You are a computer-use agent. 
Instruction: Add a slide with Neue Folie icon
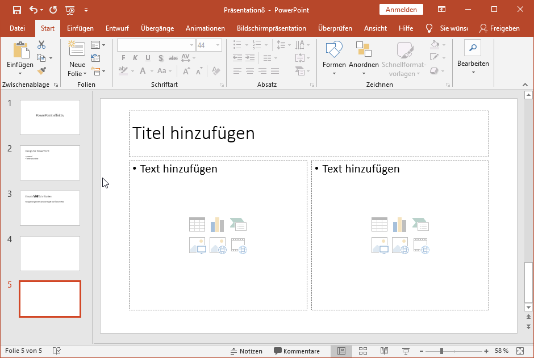click(x=77, y=49)
